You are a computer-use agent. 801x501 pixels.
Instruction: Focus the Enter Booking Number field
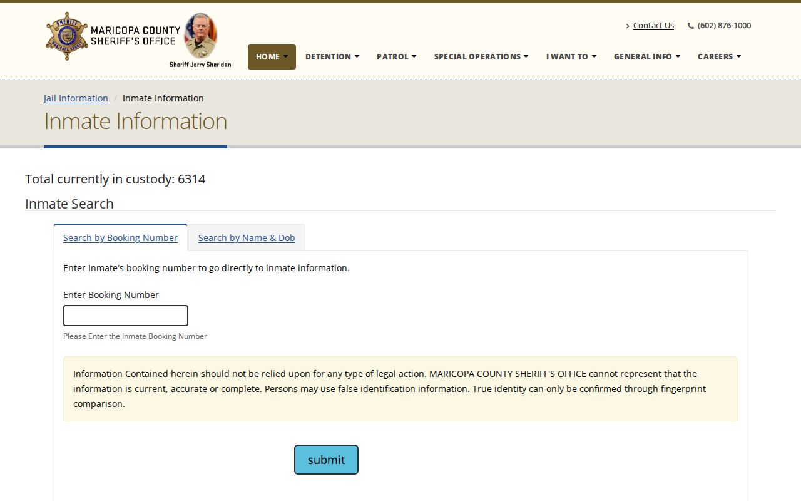pos(126,316)
